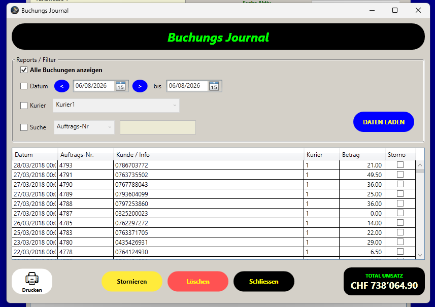
Task: Click the DATEN LADEN button
Action: 383,122
